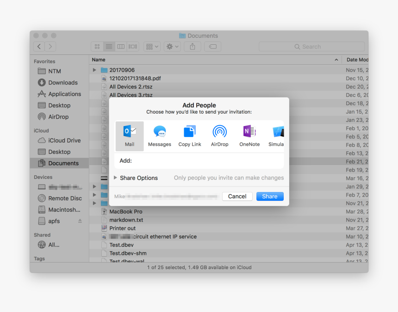The height and width of the screenshot is (312, 398).
Task: Open the item arrangement dropdown
Action: [152, 47]
